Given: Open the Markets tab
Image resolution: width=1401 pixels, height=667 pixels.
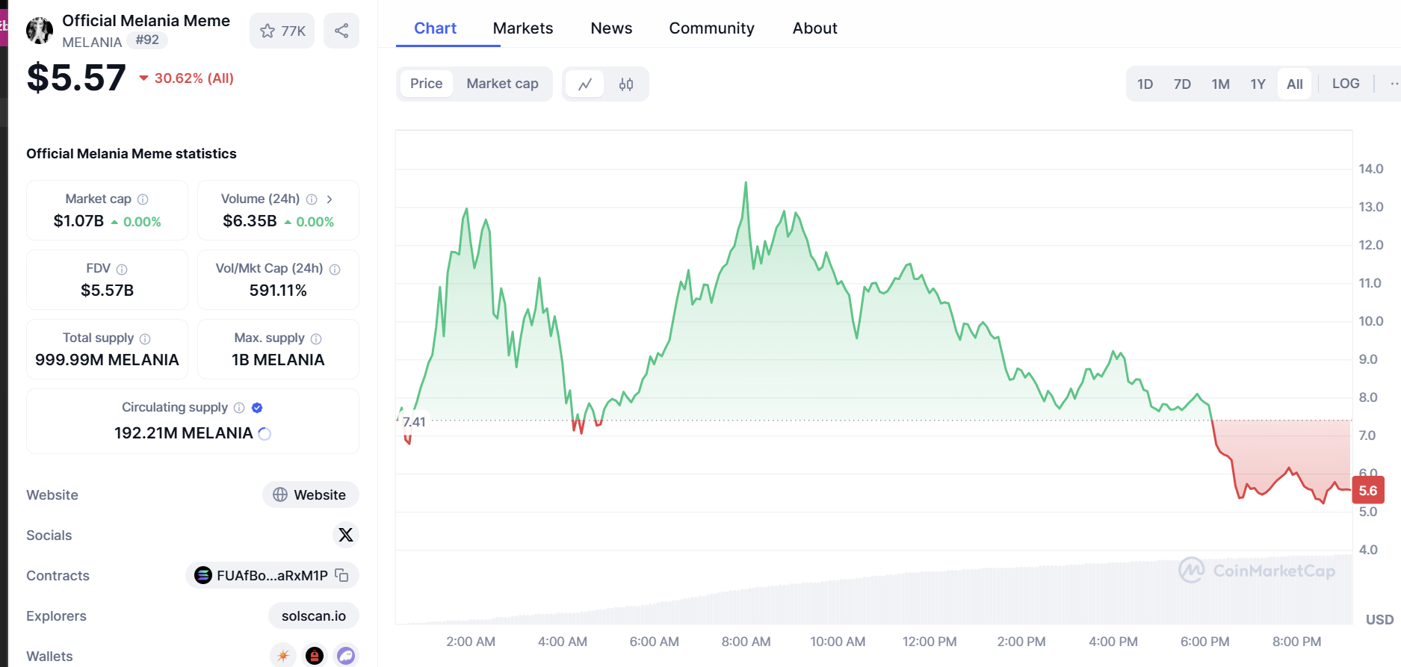Looking at the screenshot, I should click(x=523, y=28).
